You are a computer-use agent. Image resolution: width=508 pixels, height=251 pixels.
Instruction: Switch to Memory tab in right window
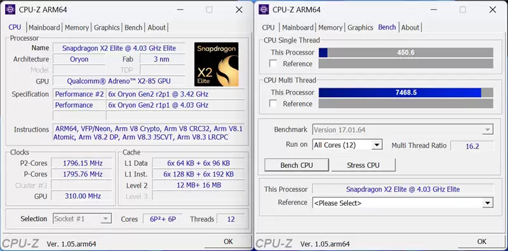(330, 27)
